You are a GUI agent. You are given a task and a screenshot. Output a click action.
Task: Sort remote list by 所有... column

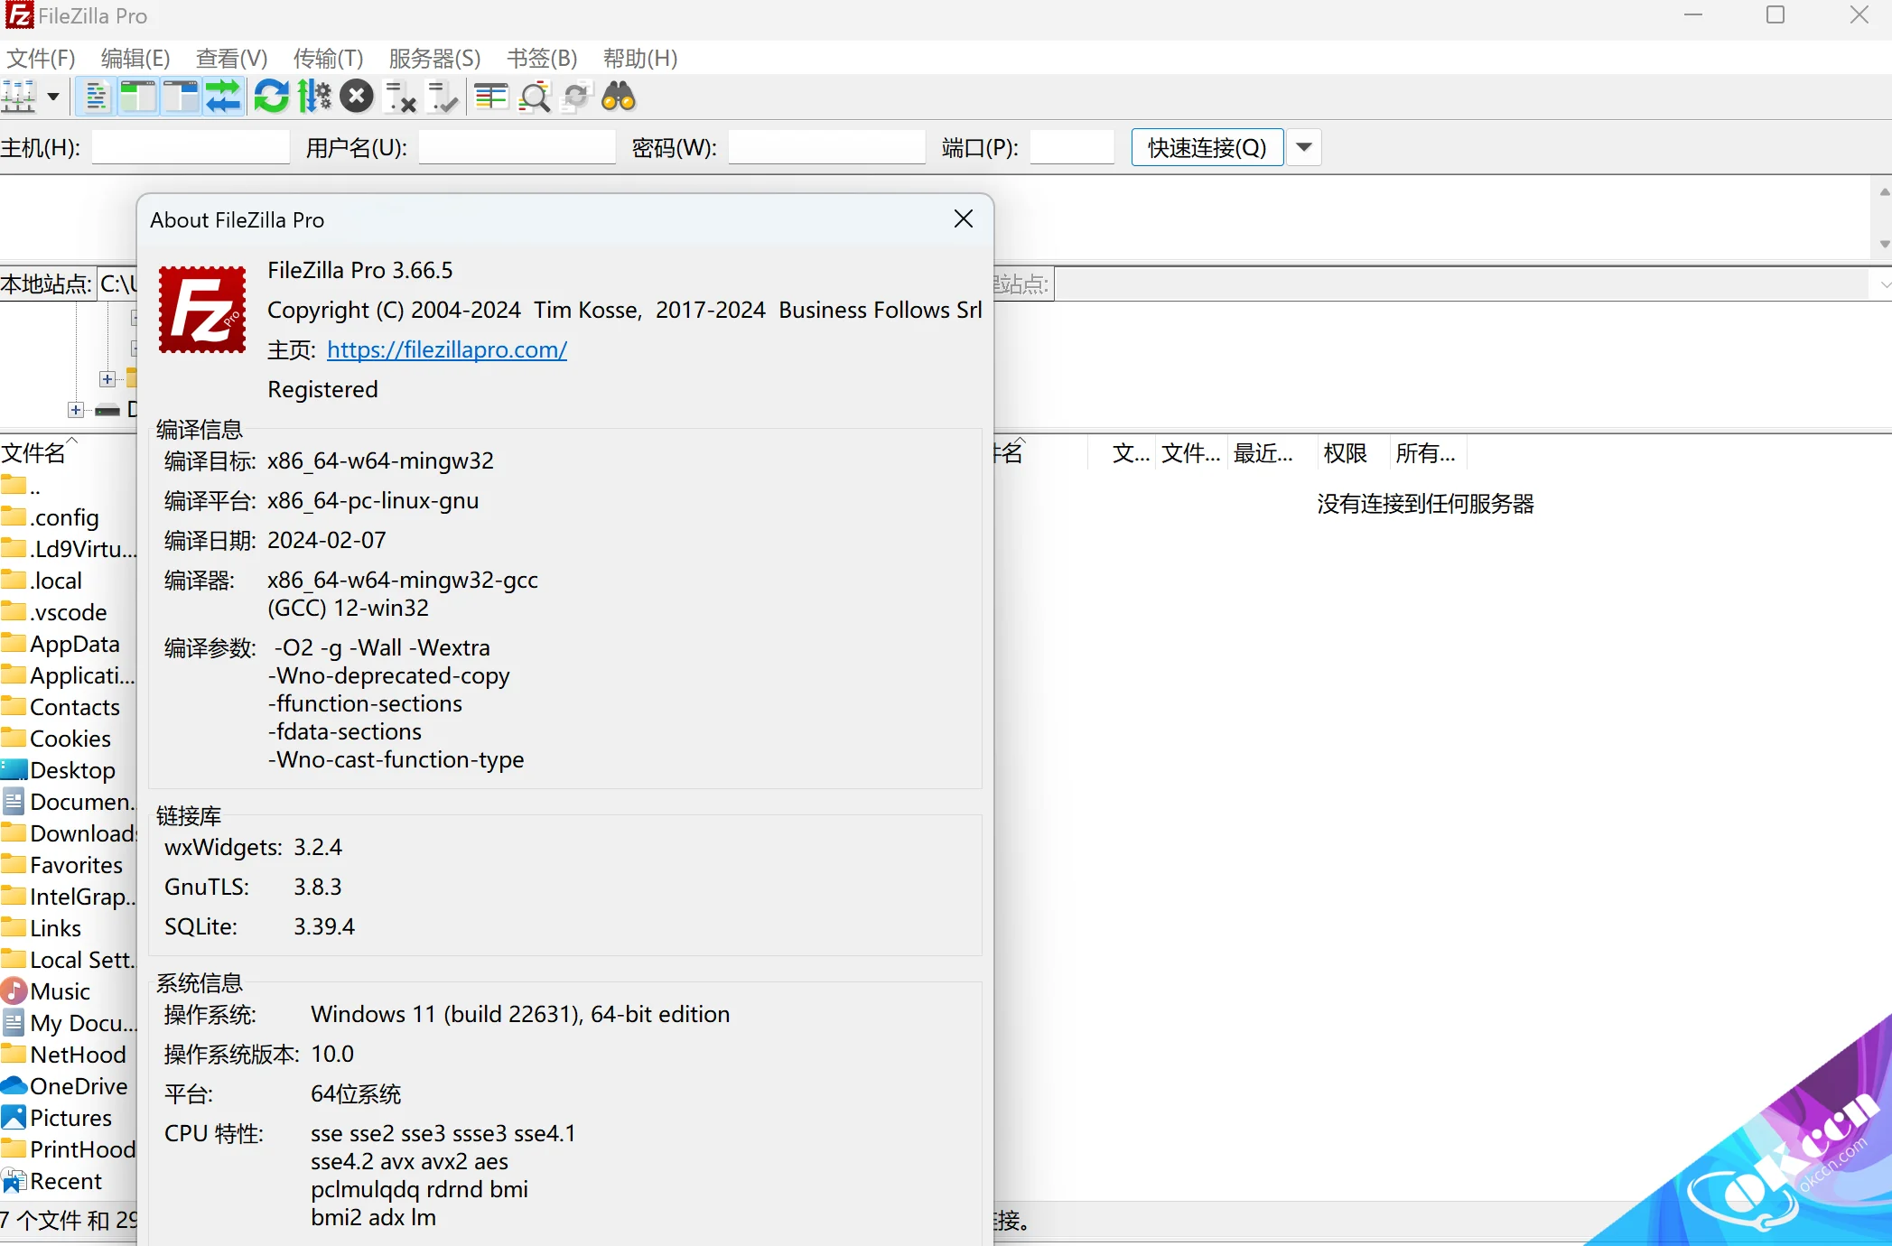[x=1425, y=452]
